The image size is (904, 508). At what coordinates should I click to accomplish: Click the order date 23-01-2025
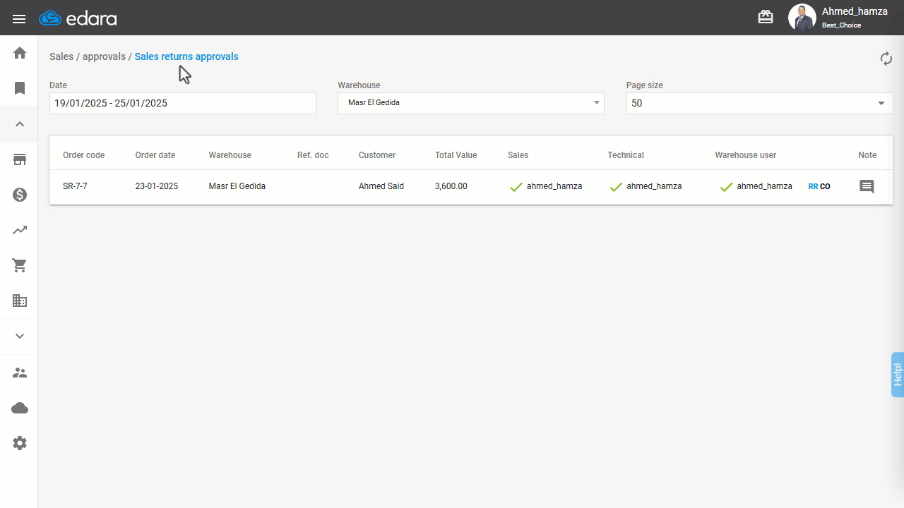[x=157, y=186]
